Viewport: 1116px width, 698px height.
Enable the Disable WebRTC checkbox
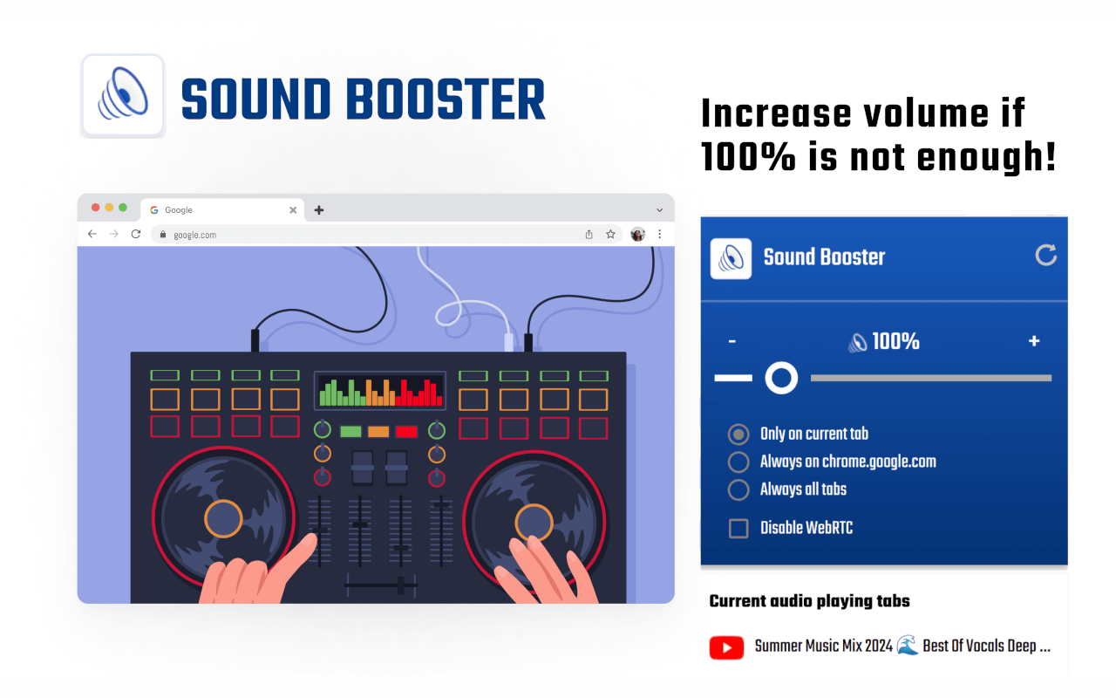(738, 528)
